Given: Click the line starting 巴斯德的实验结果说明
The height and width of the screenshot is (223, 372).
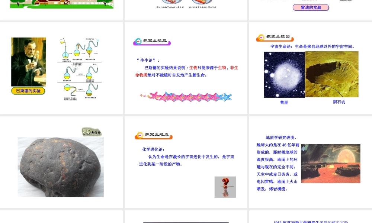Looking at the screenshot, I should point(191,68).
